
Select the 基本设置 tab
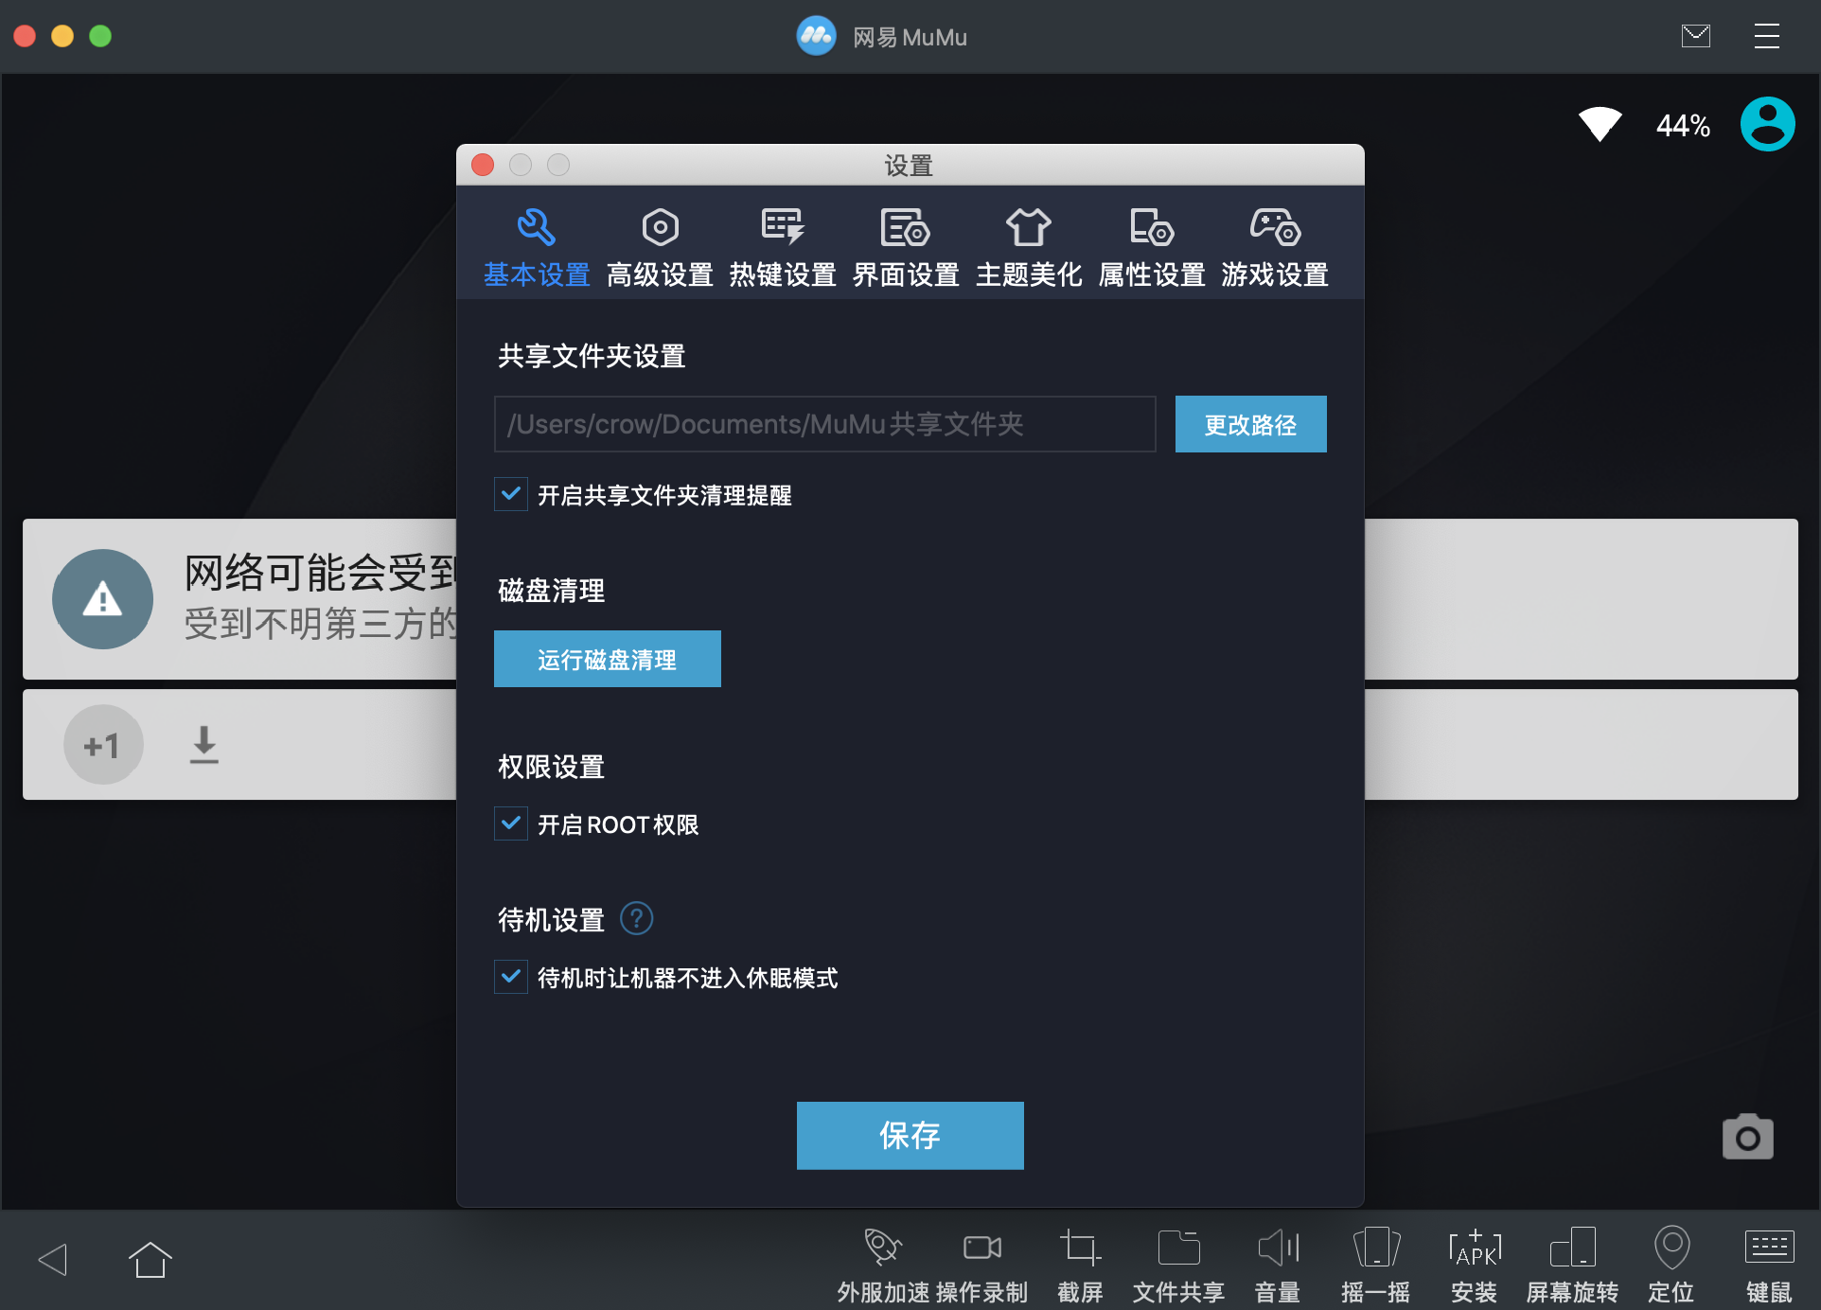tap(537, 248)
